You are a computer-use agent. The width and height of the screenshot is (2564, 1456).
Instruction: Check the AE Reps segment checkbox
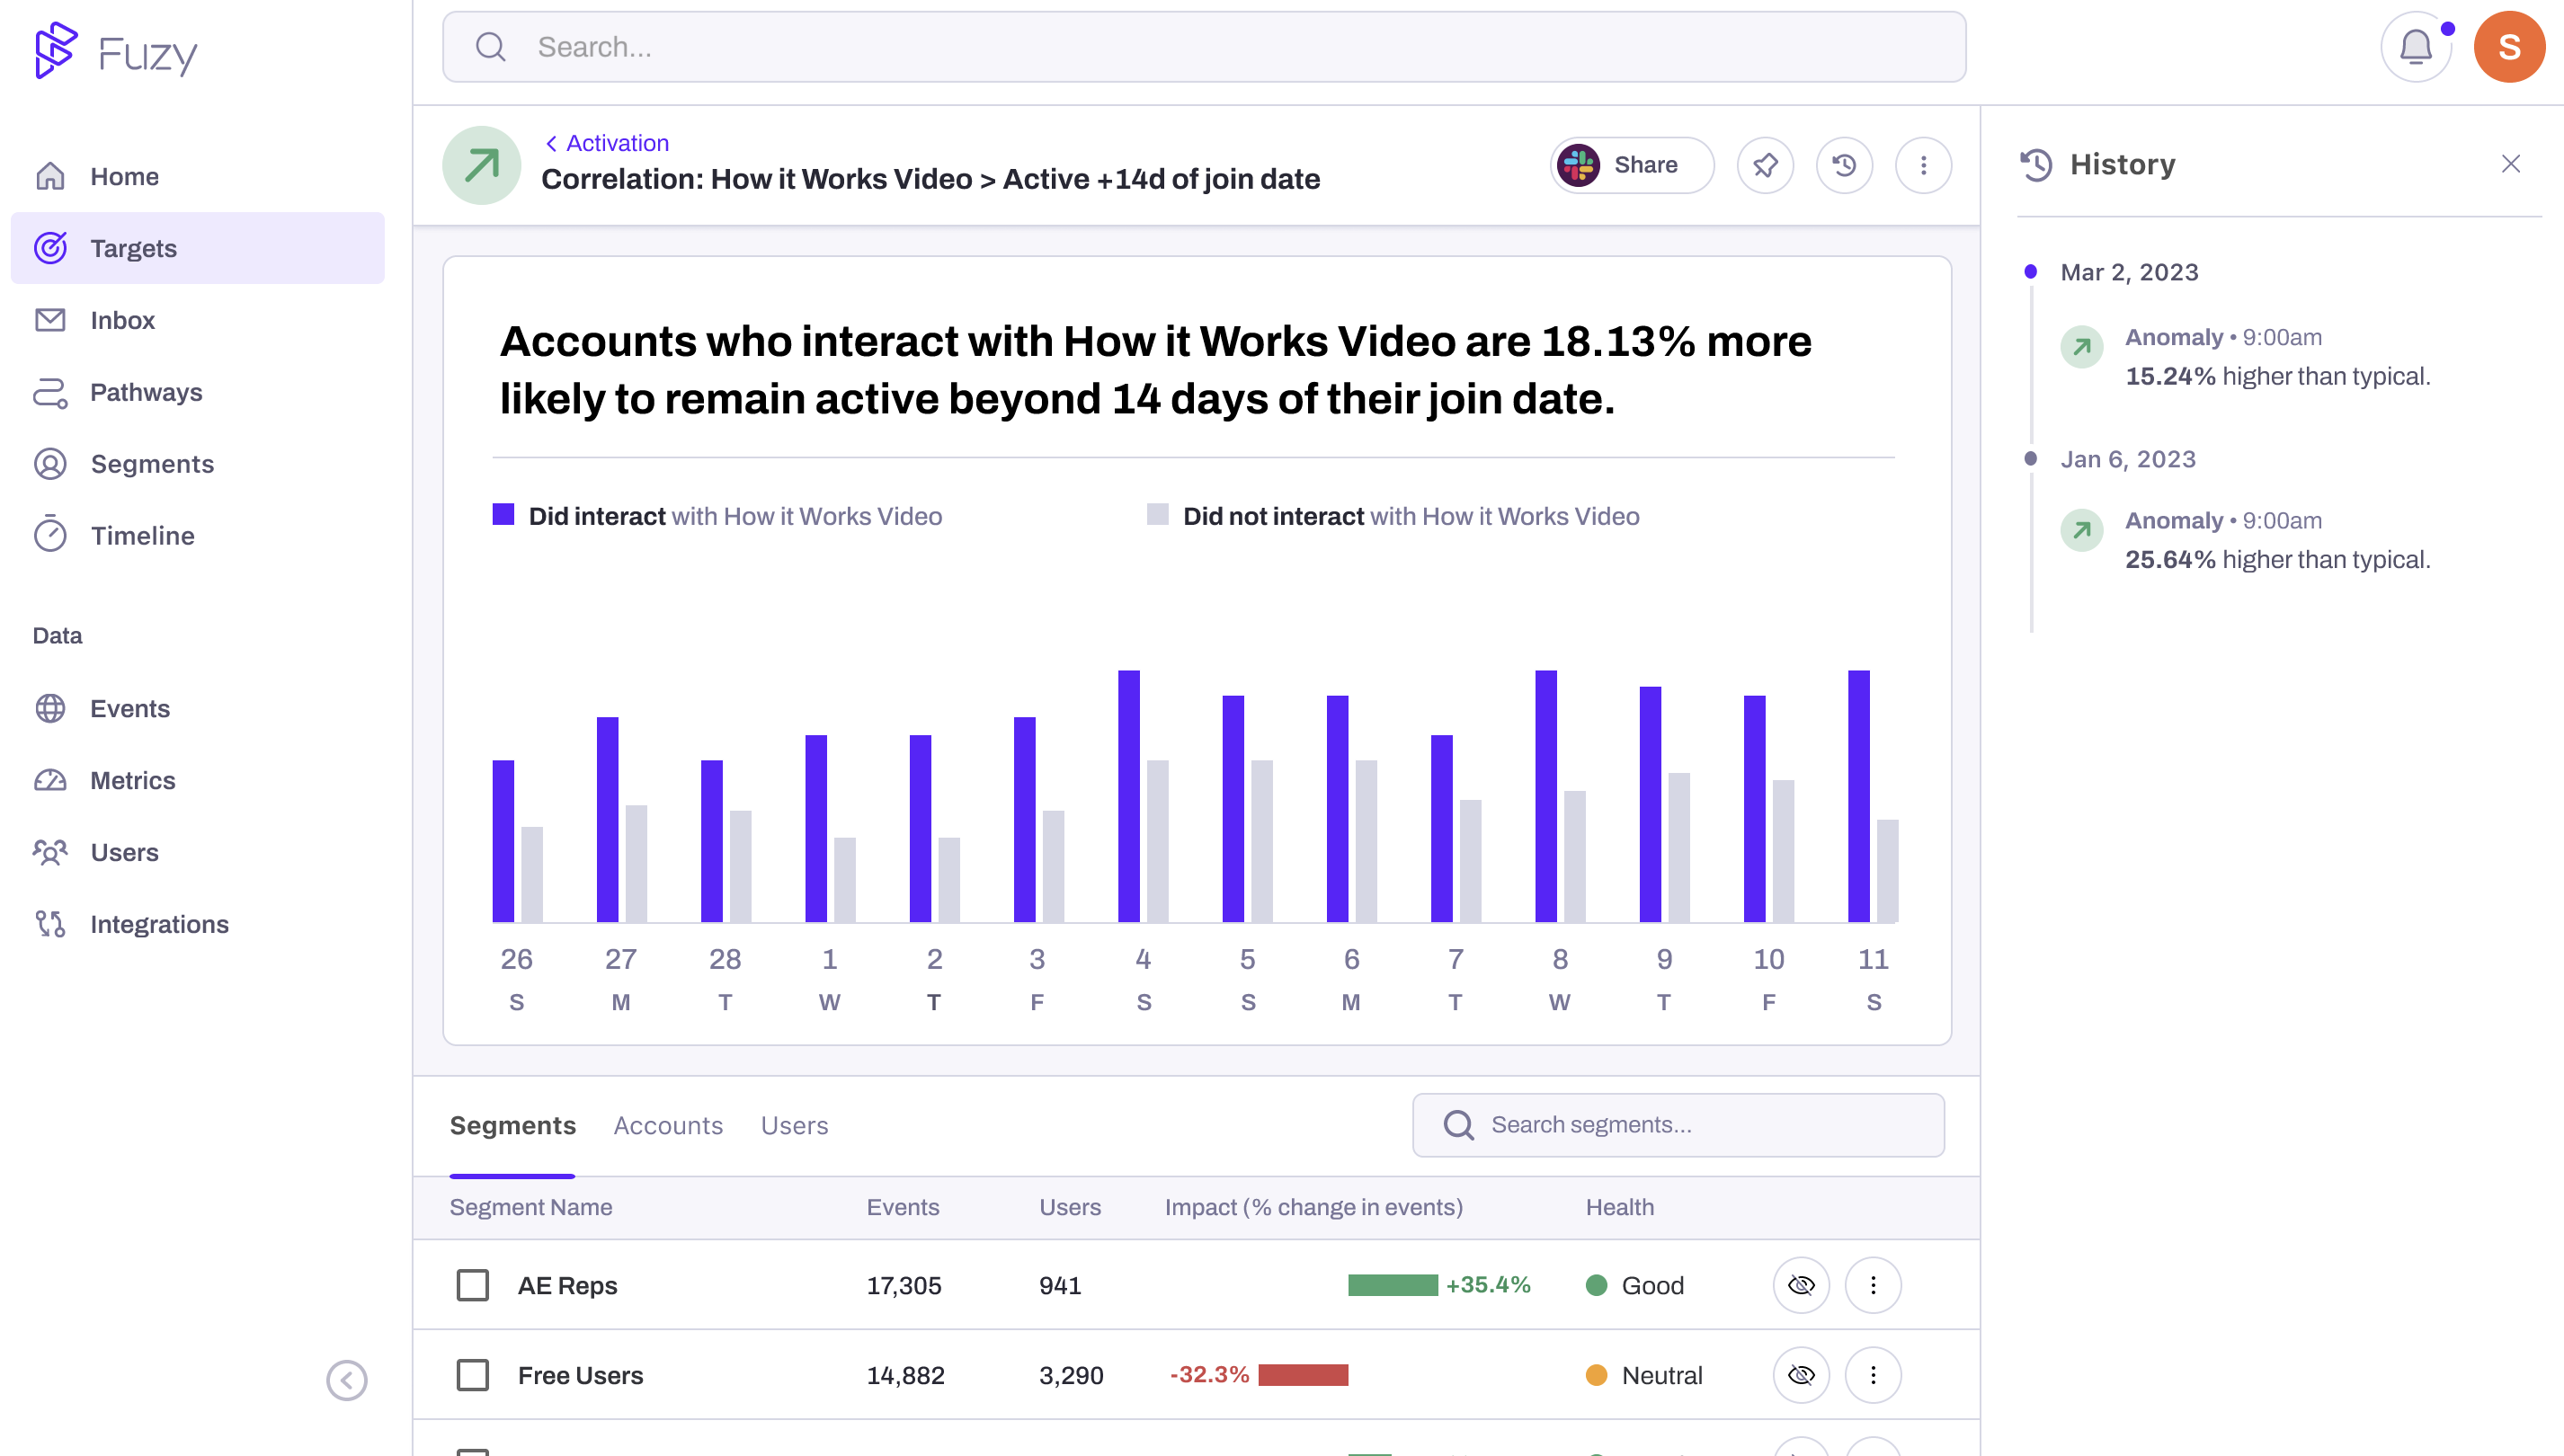472,1285
